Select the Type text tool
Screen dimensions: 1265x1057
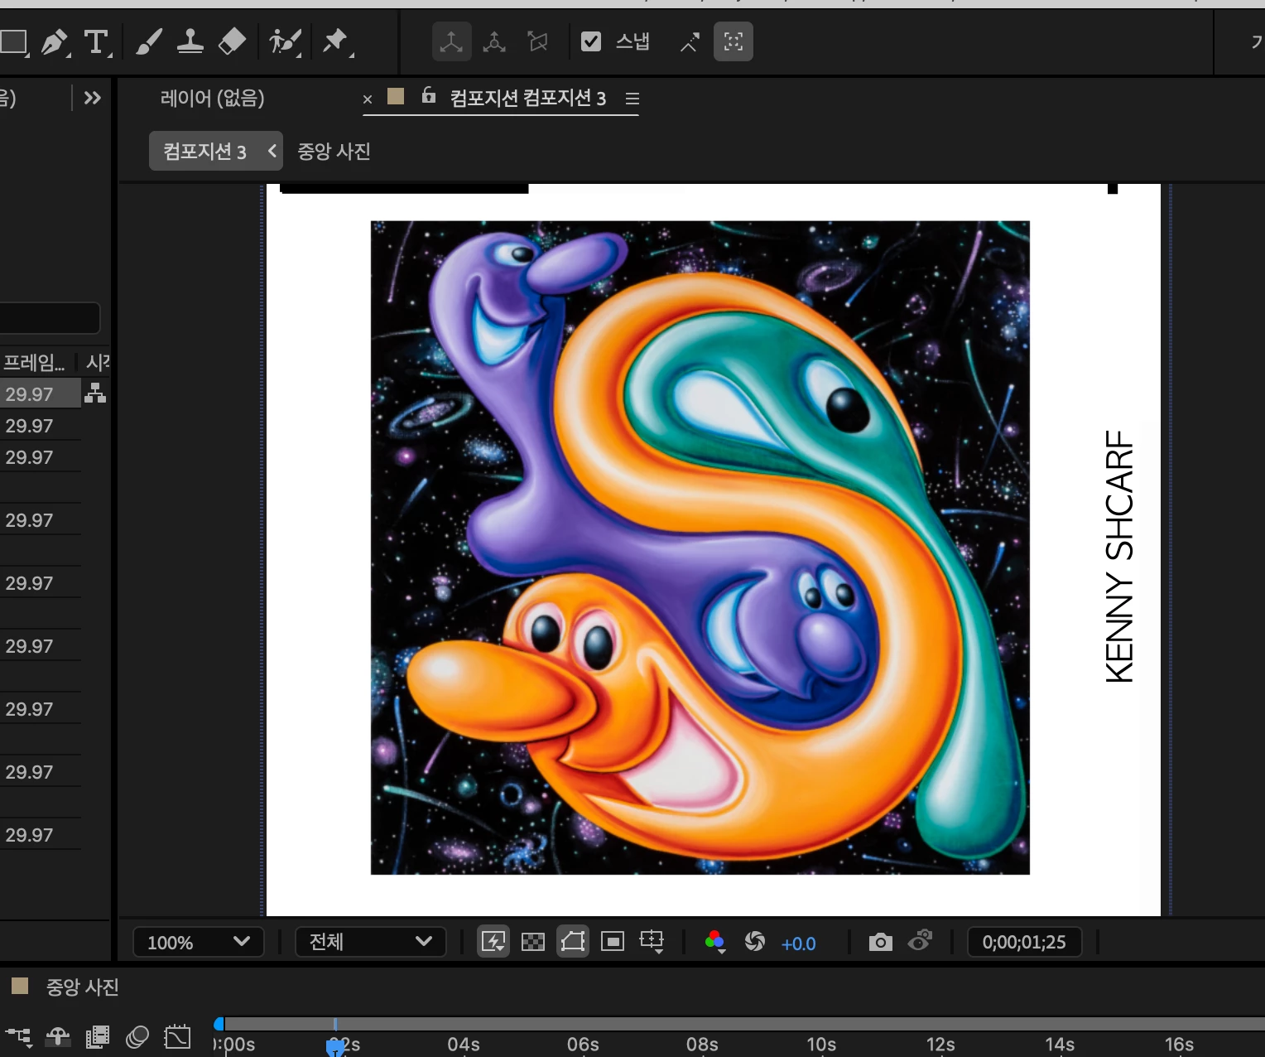click(x=97, y=41)
